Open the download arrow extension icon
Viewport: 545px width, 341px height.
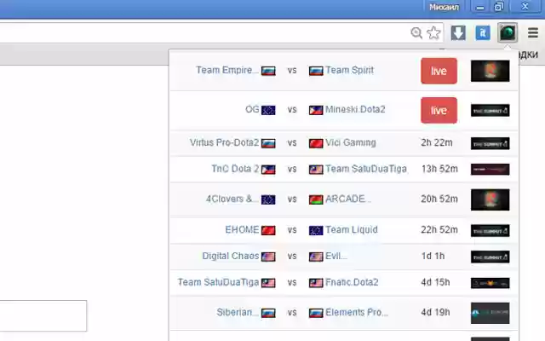[458, 32]
